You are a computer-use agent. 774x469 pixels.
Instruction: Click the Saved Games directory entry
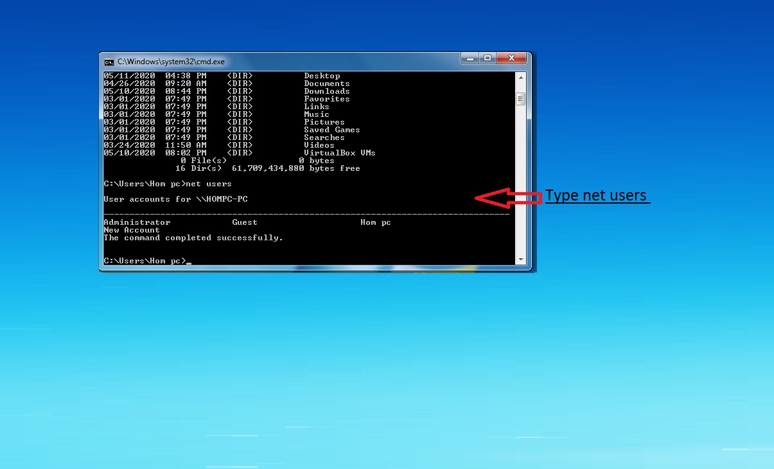[331, 129]
